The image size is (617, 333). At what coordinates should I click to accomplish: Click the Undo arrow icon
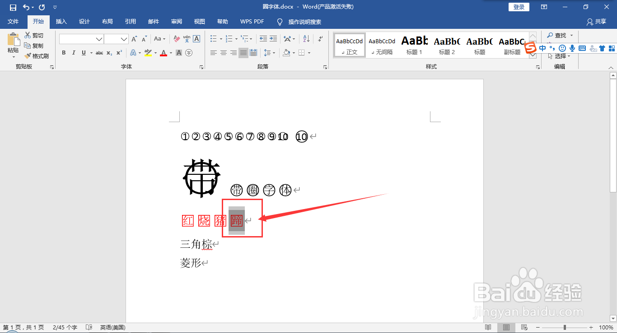tap(26, 7)
